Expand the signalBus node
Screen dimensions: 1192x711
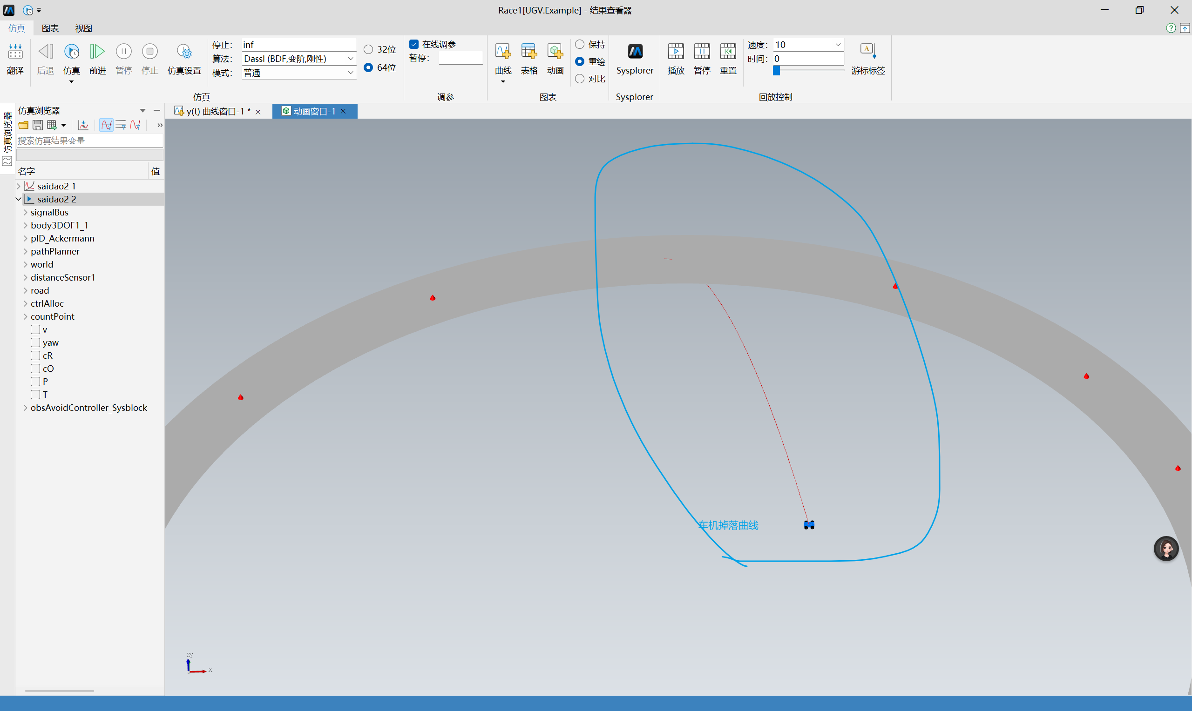[x=26, y=212]
